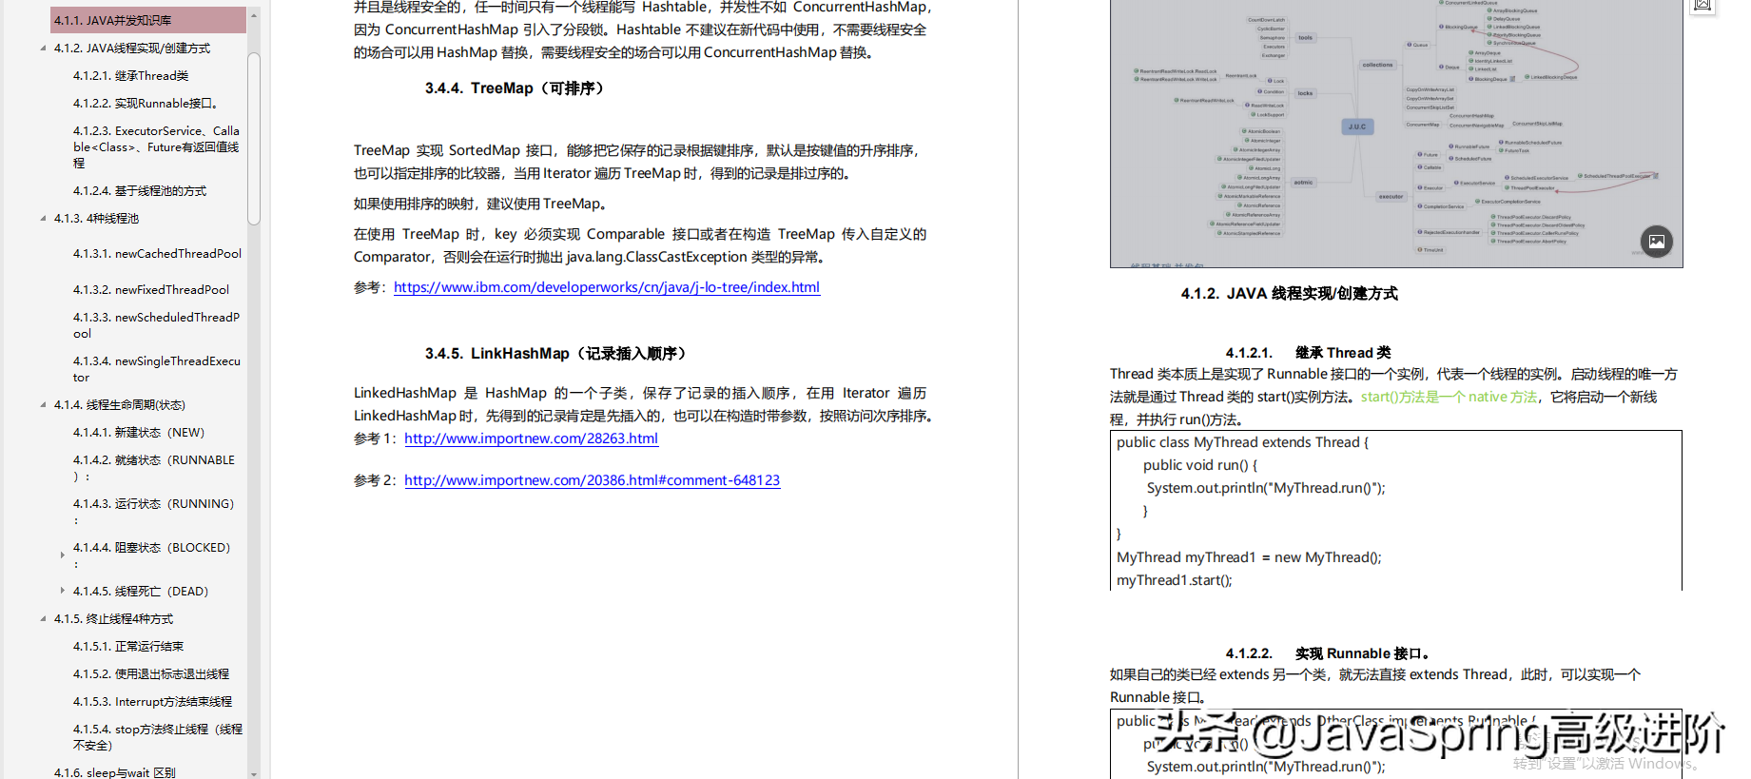Click the 3.4.4 TreeMap（可排序） heading
Image resolution: width=1751 pixels, height=779 pixels.
point(515,88)
